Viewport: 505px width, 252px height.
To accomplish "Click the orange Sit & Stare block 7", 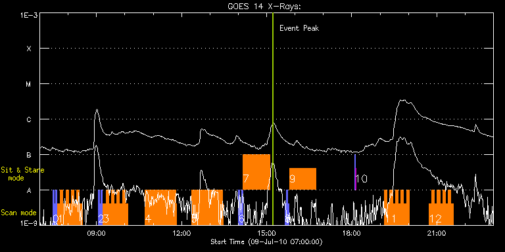I will 256,172.
